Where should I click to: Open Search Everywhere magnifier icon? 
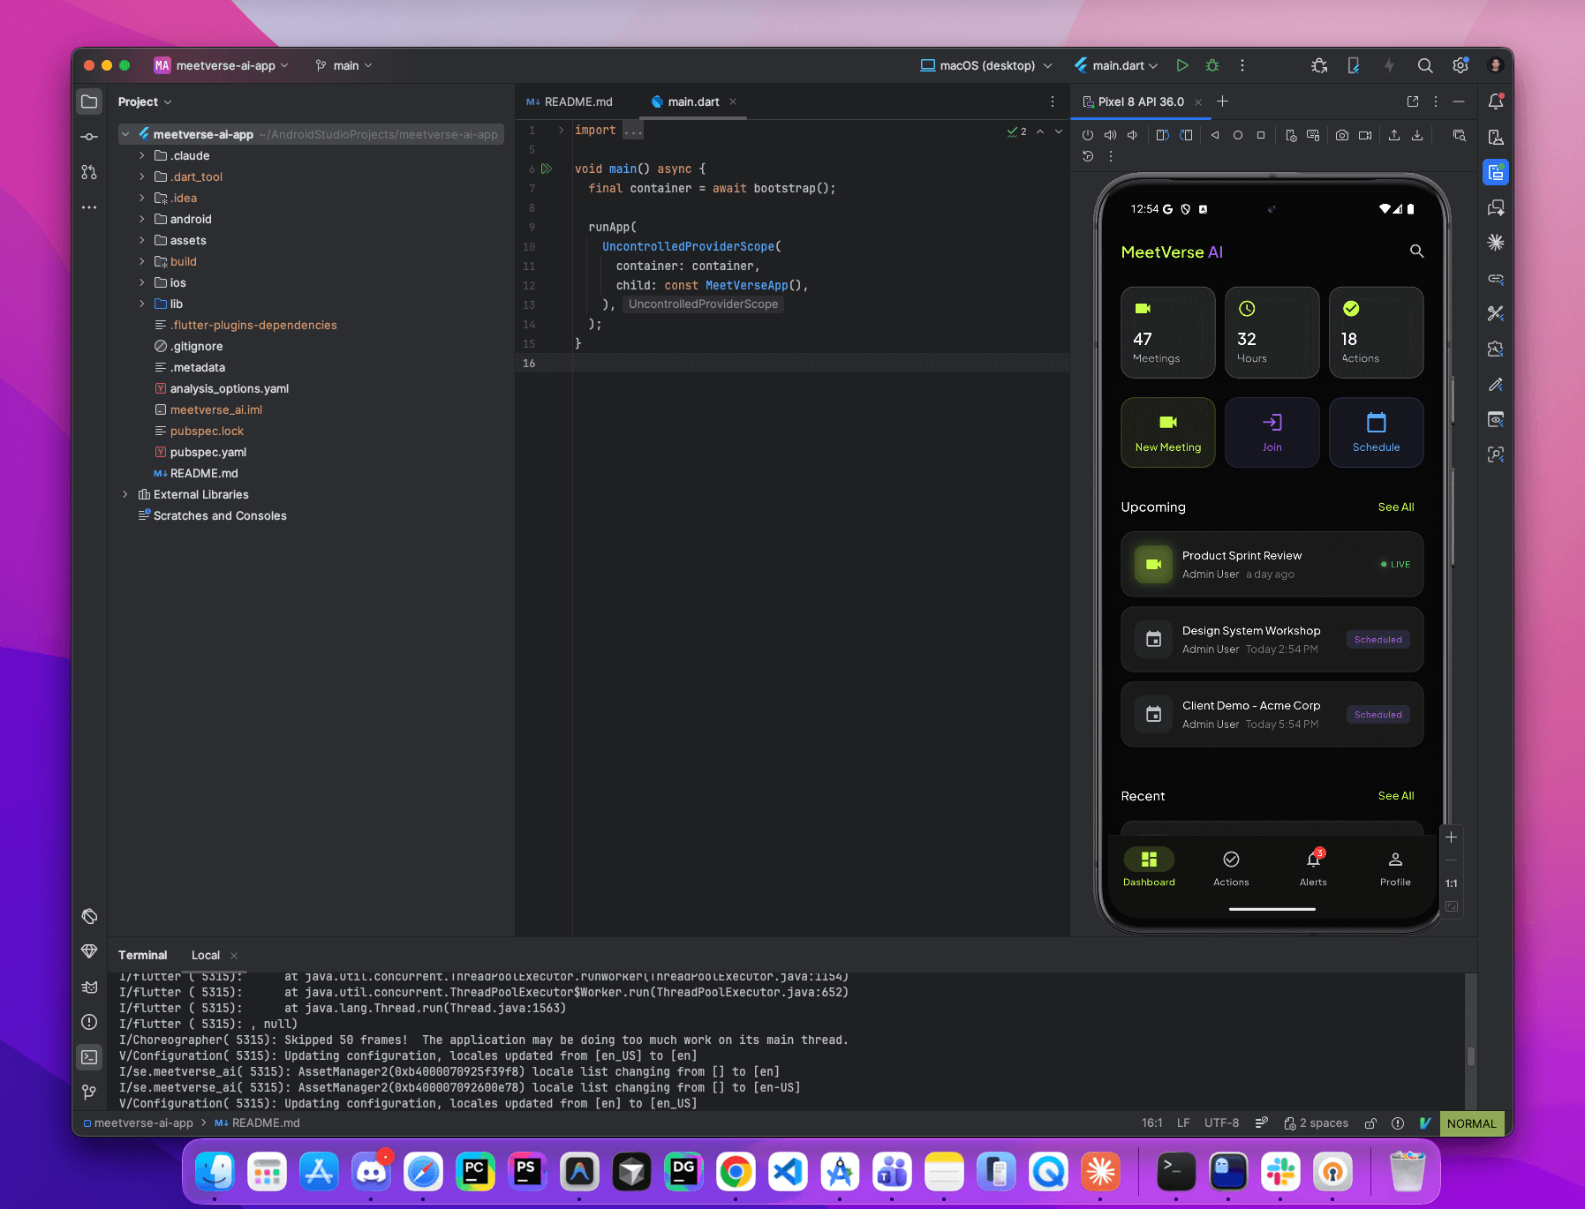pyautogui.click(x=1425, y=65)
